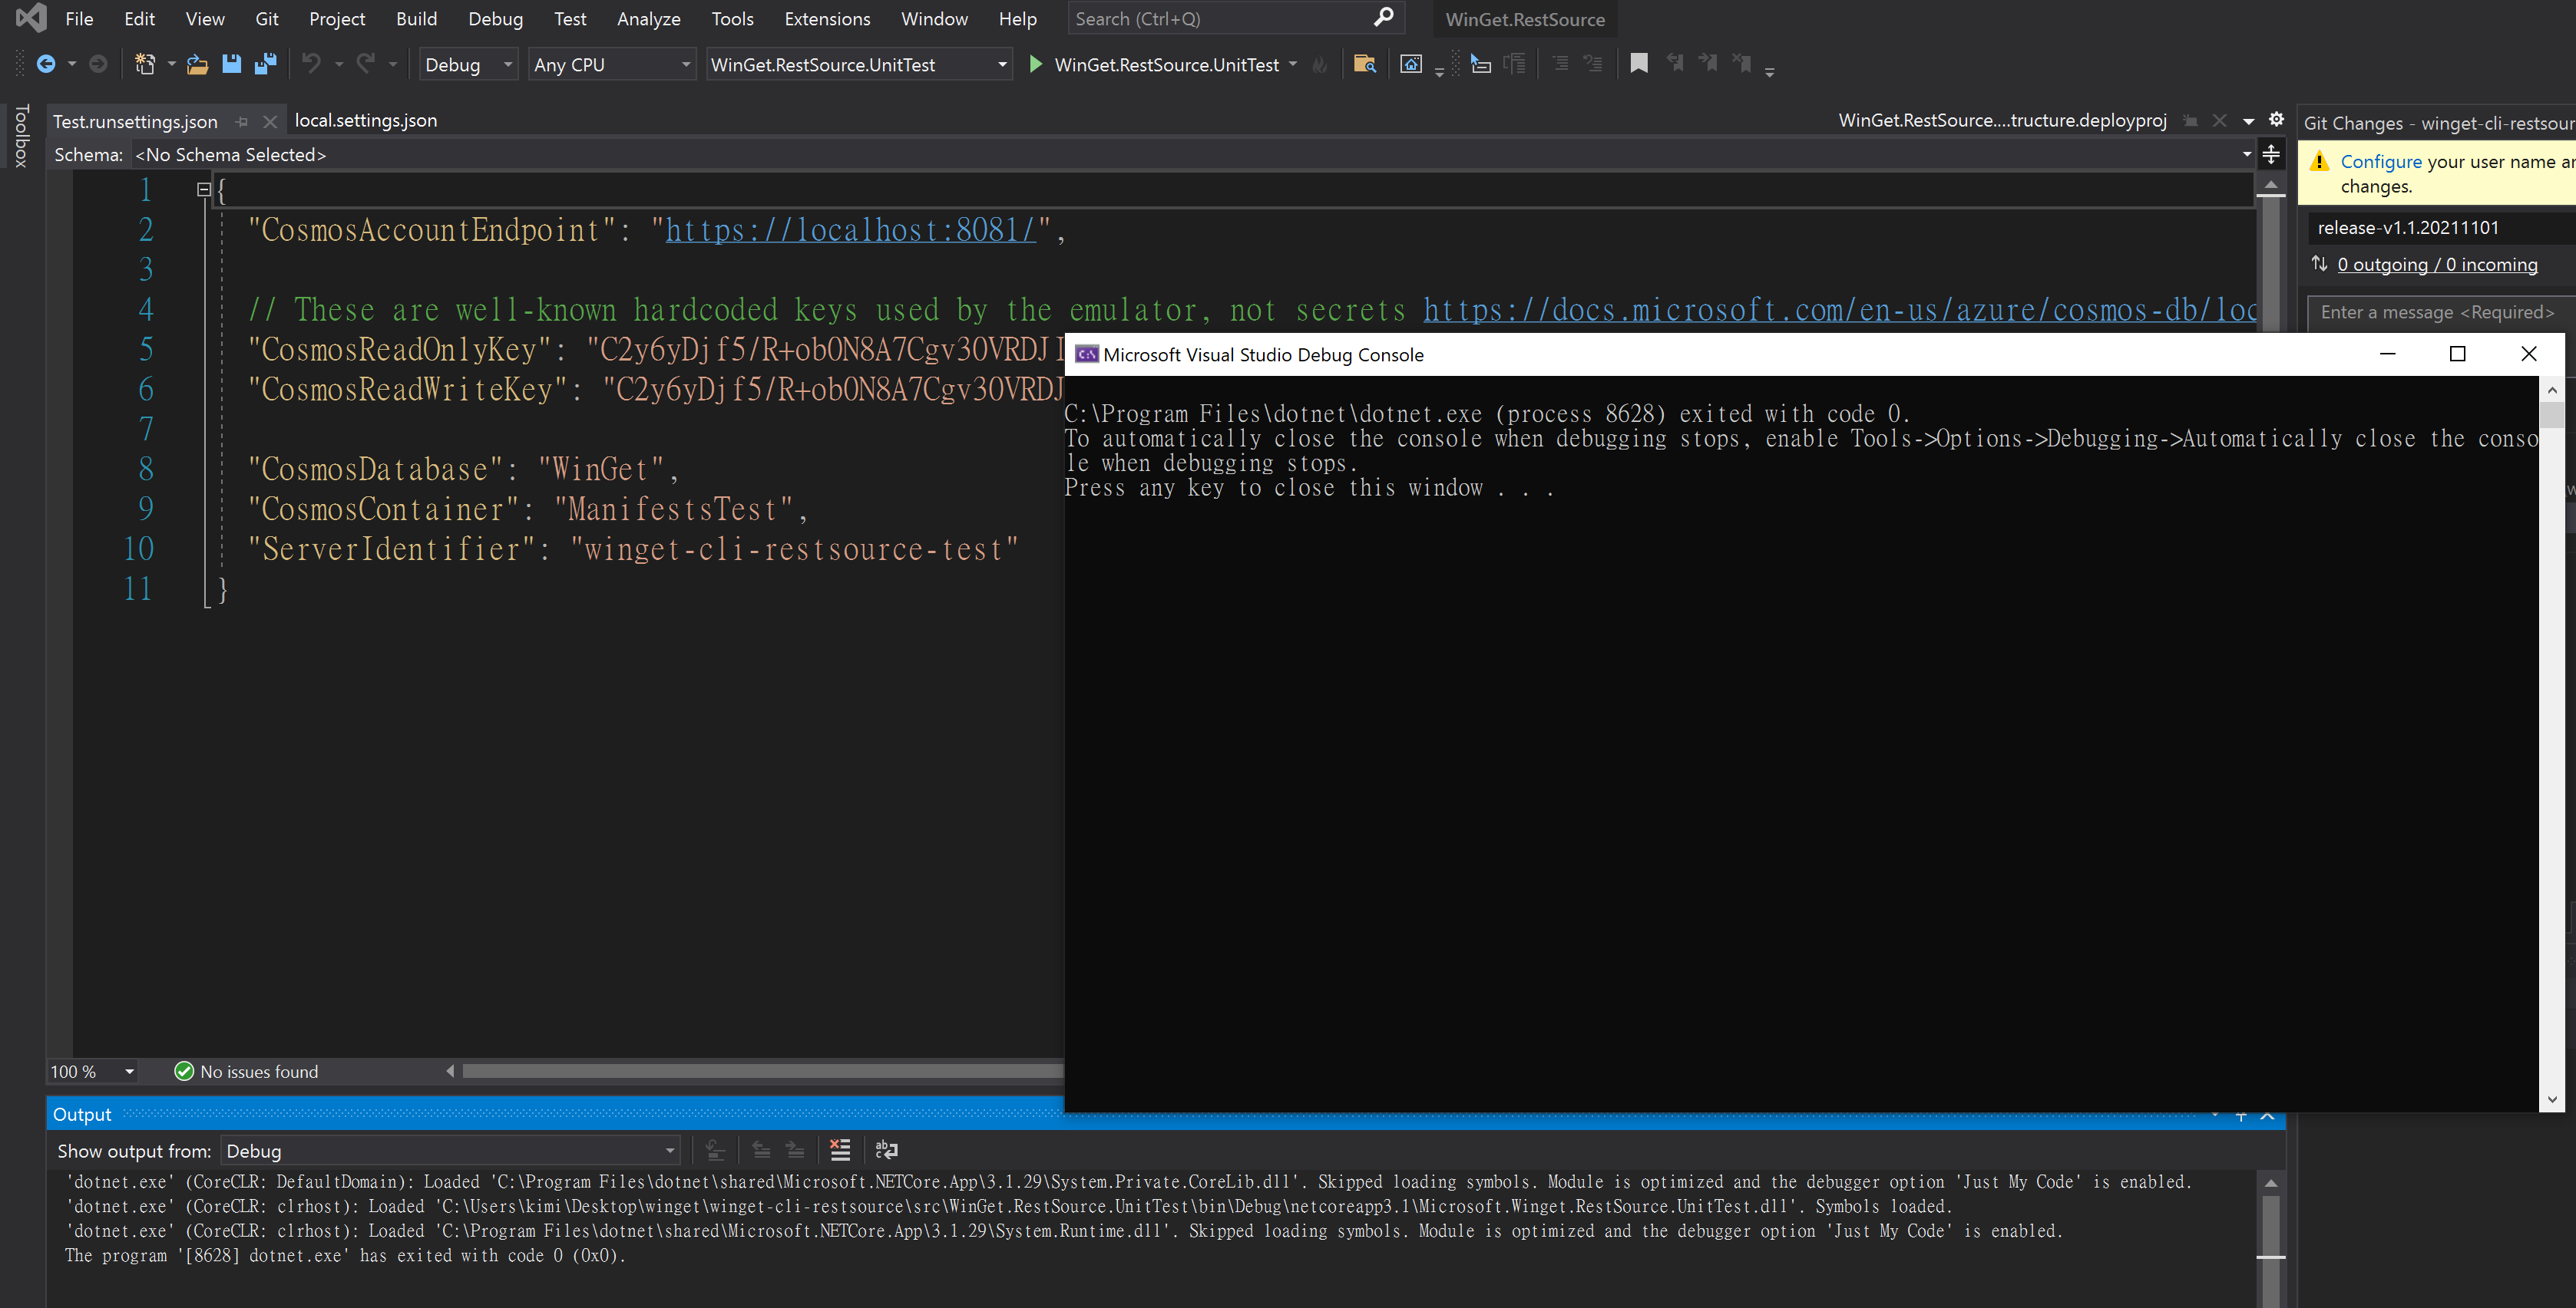This screenshot has width=2576, height=1308.
Task: Click the release-v1.1.20211101 branch selector
Action: pyautogui.click(x=2440, y=228)
